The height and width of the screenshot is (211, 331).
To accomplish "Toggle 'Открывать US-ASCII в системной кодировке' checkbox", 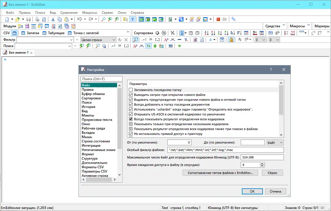I will coord(131,114).
